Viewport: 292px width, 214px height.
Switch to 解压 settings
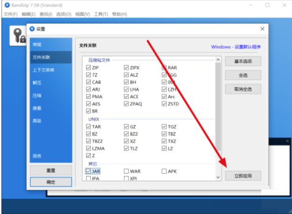point(51,83)
